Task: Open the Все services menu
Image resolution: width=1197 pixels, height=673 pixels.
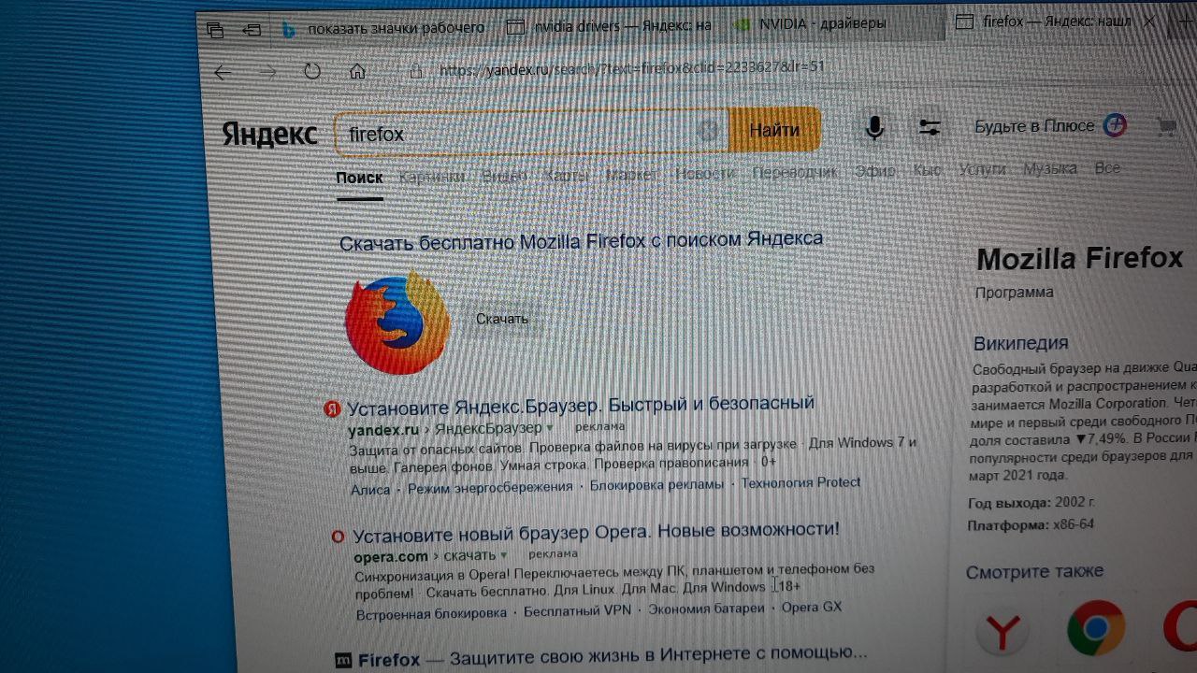Action: [1107, 168]
